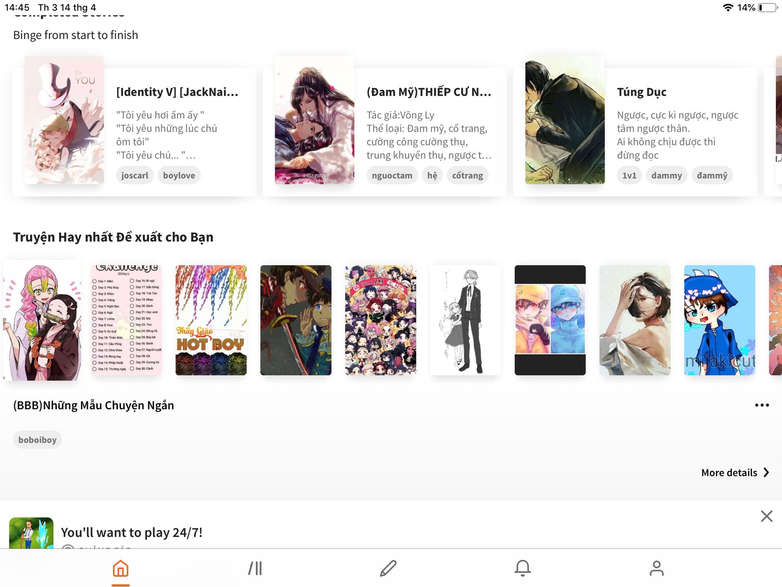Open the Notifications bell tab
This screenshot has width=782, height=587.
(x=523, y=568)
